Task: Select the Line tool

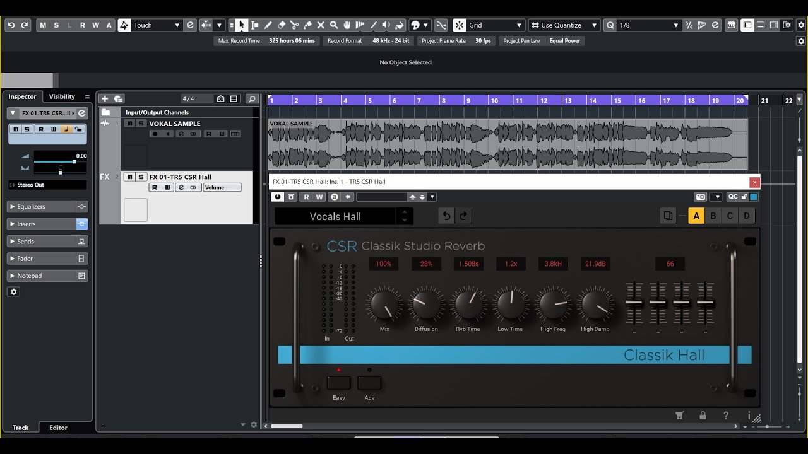Action: 374,25
